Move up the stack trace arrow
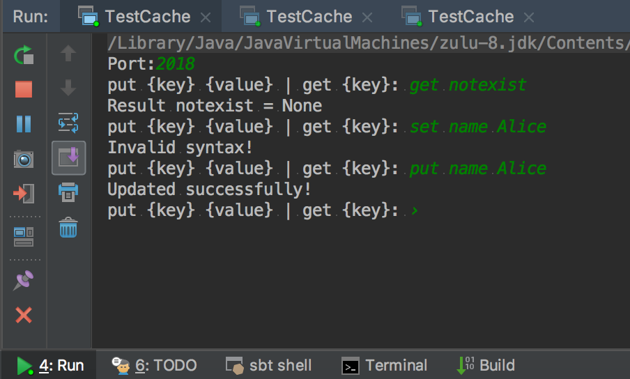The image size is (630, 379). pyautogui.click(x=68, y=53)
